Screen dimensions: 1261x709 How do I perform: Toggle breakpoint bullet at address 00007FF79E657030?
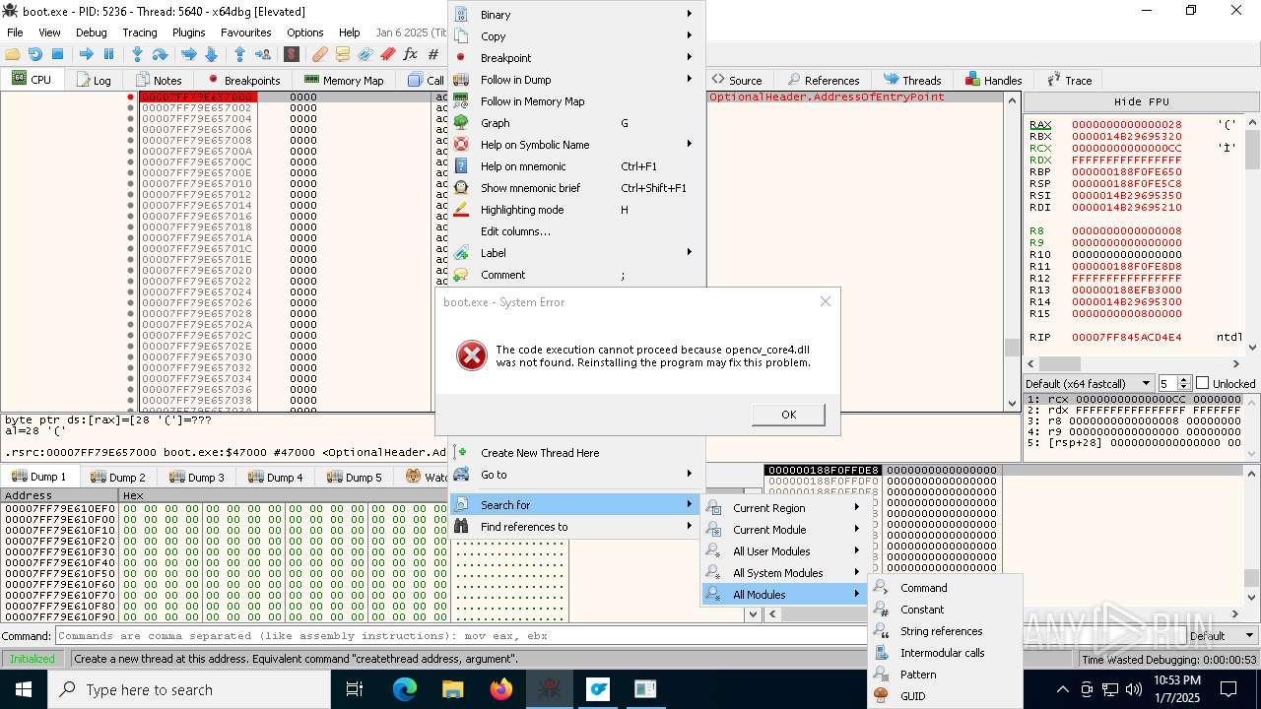[130, 357]
